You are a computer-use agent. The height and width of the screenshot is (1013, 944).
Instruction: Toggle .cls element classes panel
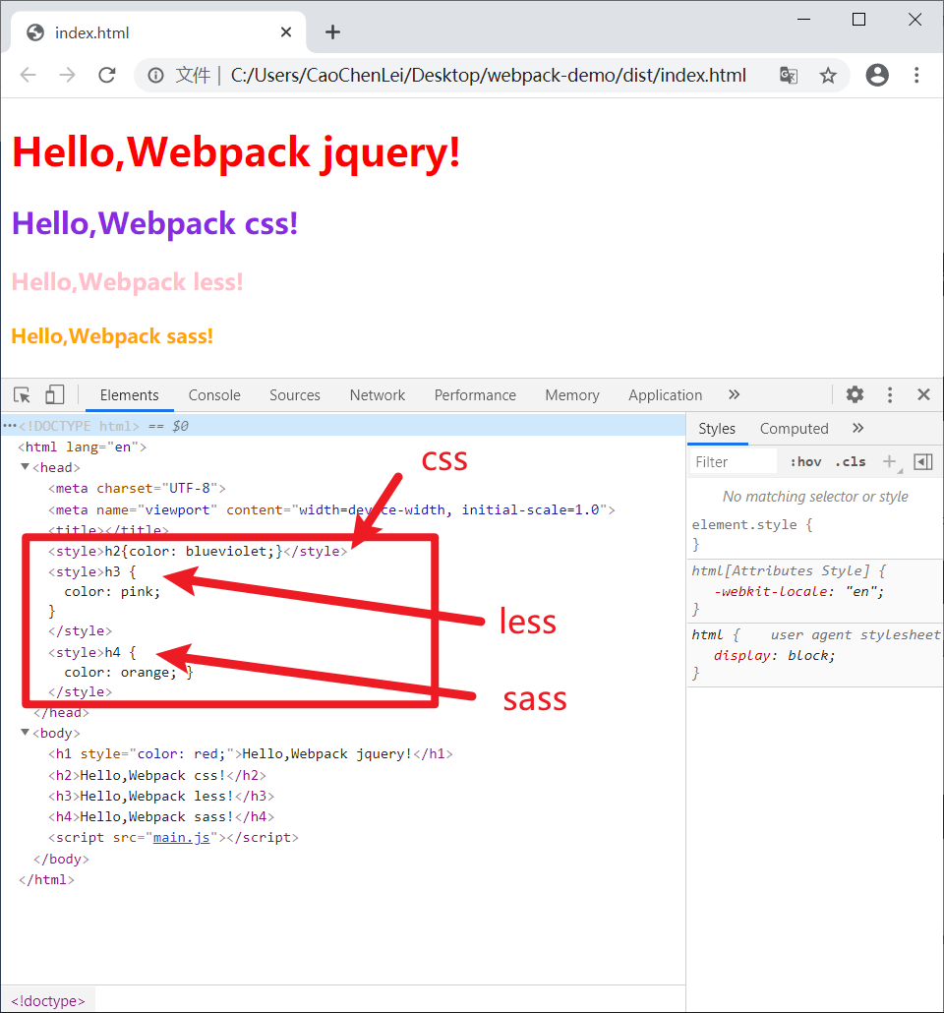pos(851,462)
